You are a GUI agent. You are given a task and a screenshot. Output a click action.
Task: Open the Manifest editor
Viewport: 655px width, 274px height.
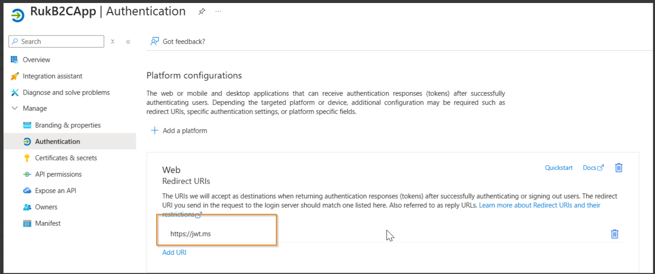coord(47,223)
